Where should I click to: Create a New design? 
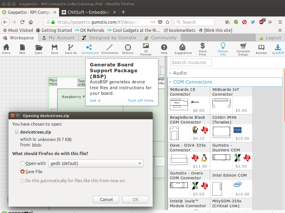click(x=22, y=49)
